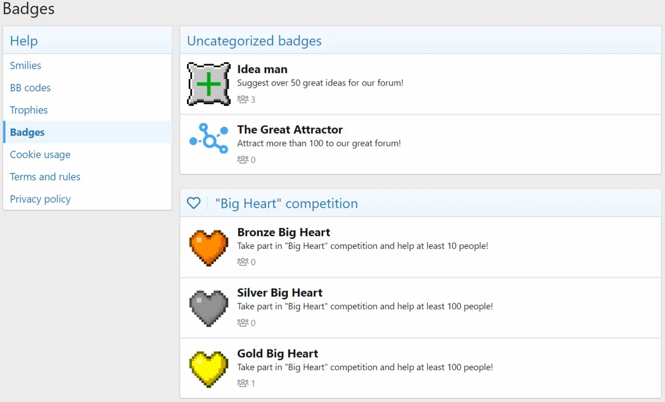Open the Cookie usage page
Viewport: 665px width, 402px height.
point(40,154)
